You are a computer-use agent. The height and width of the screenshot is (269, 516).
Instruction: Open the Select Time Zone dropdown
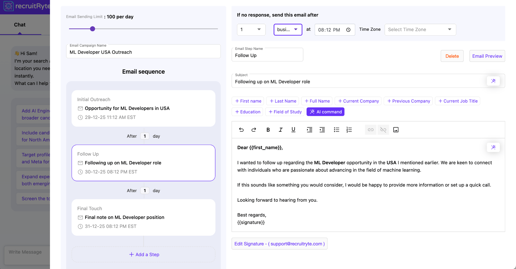click(x=420, y=29)
